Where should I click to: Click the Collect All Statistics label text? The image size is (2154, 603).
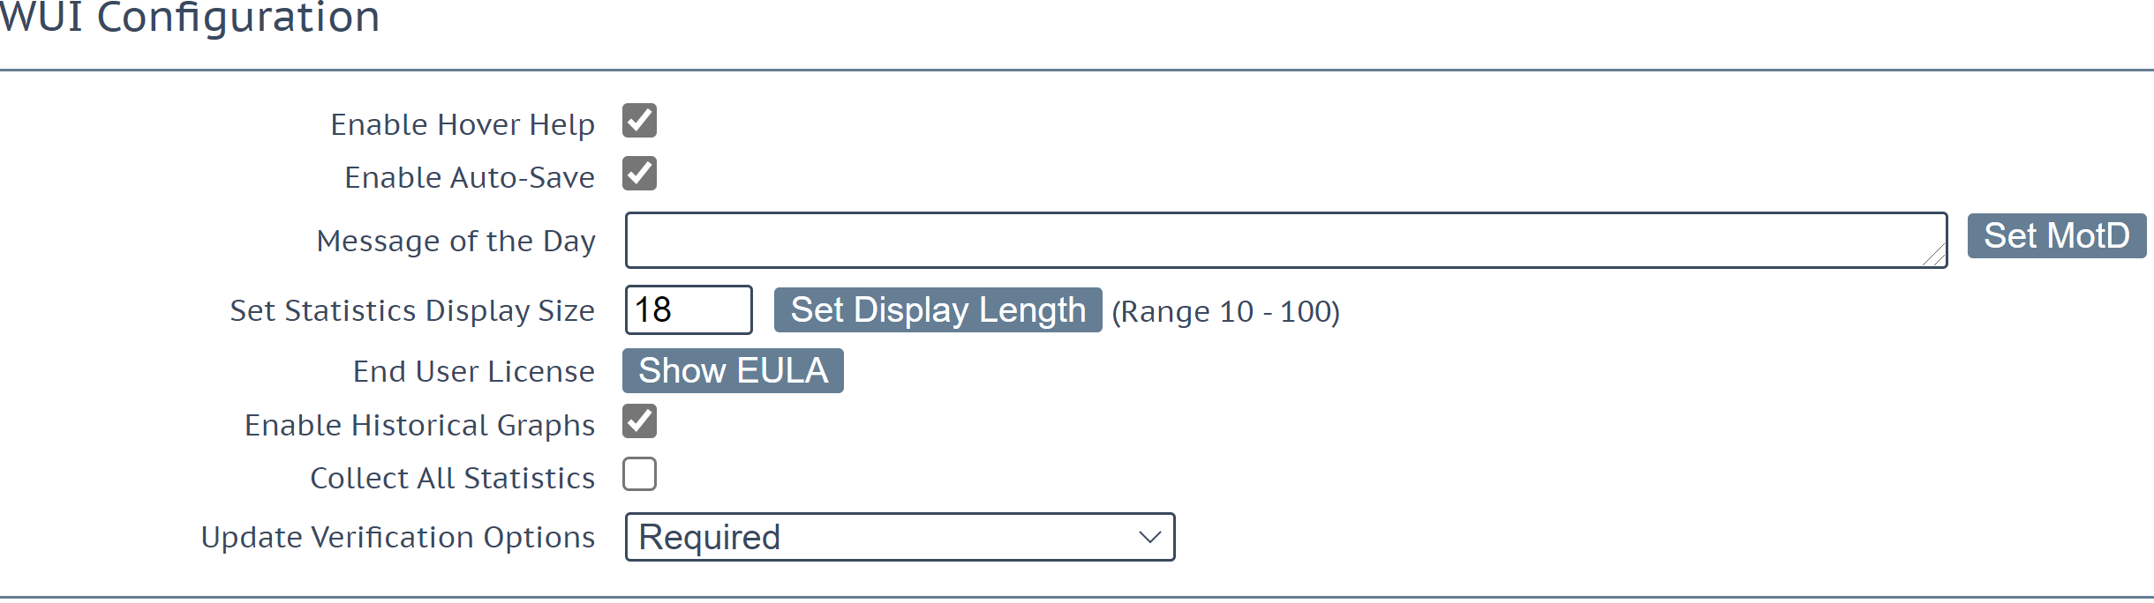(x=453, y=478)
